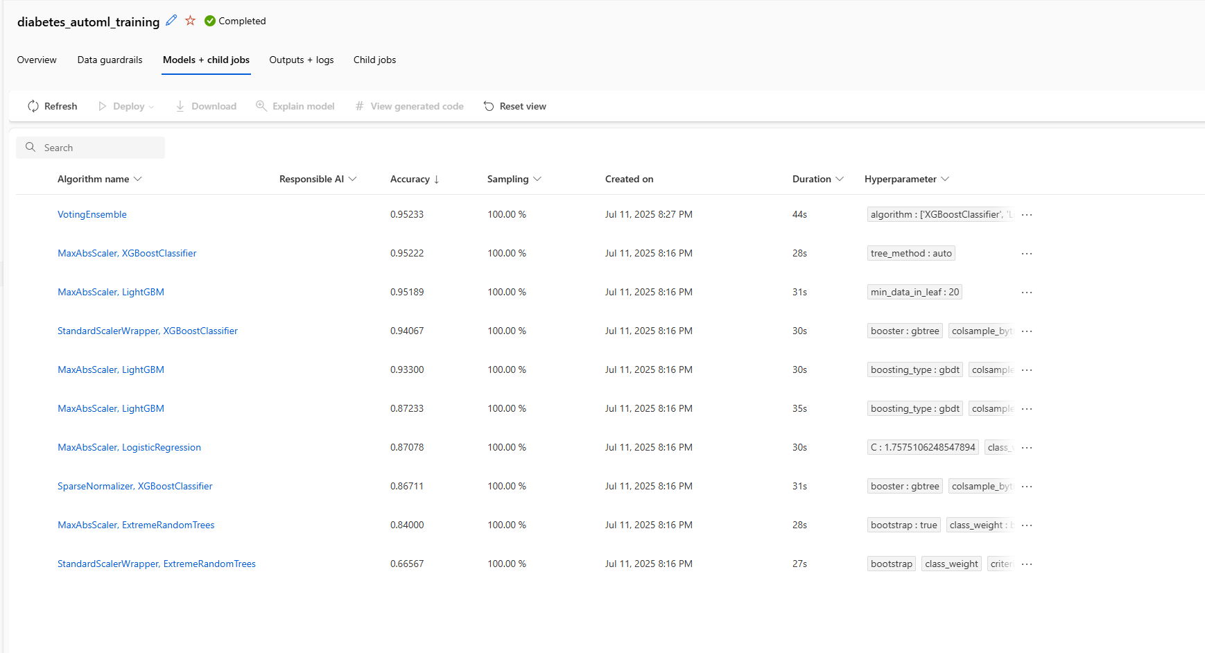Click the Reset view button
1205x653 pixels.
pyautogui.click(x=515, y=106)
